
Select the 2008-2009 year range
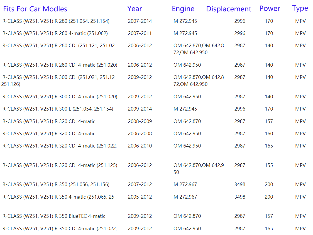[x=140, y=121]
